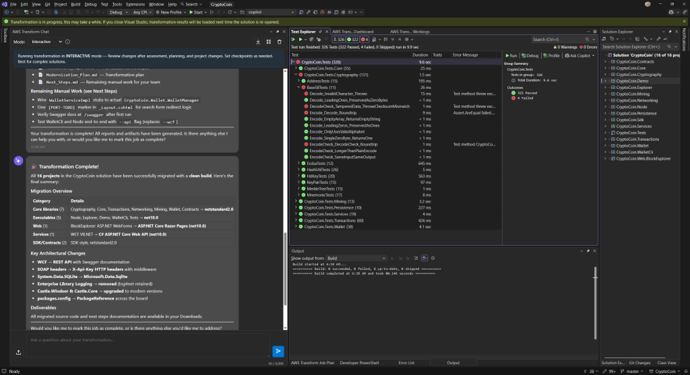This screenshot has width=690, height=375.
Task: Expand all tests in Test Explorer
Action: pyautogui.click(x=393, y=40)
